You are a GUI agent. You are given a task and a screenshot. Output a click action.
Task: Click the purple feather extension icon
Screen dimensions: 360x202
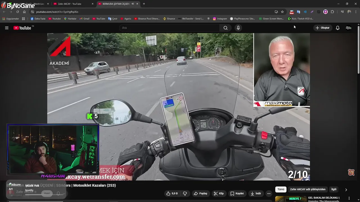point(312,12)
